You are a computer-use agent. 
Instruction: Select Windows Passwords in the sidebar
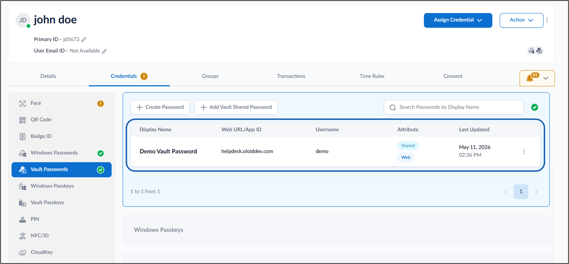(x=61, y=153)
